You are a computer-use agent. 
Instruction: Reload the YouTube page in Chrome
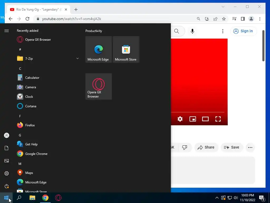[27, 19]
